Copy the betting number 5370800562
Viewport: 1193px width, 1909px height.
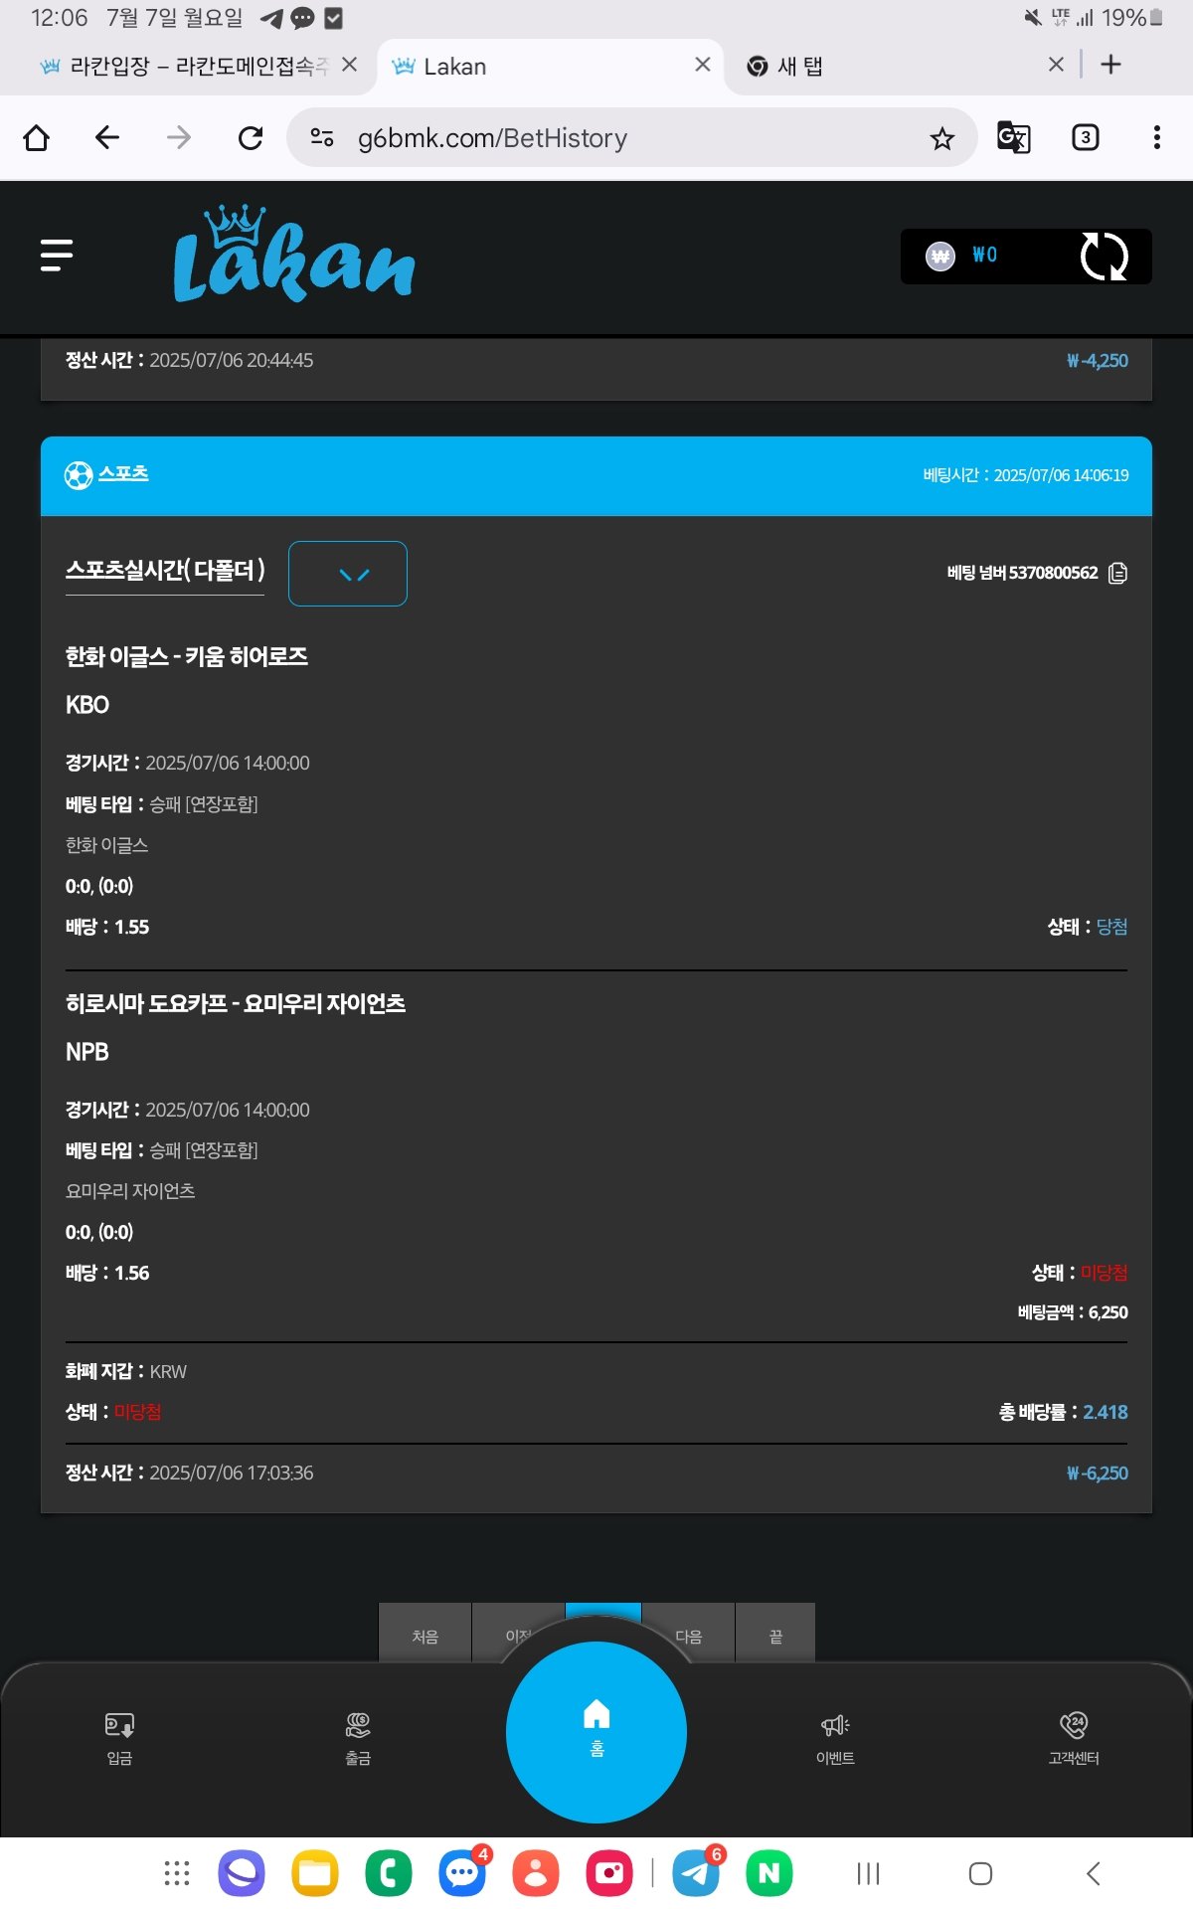[1117, 574]
